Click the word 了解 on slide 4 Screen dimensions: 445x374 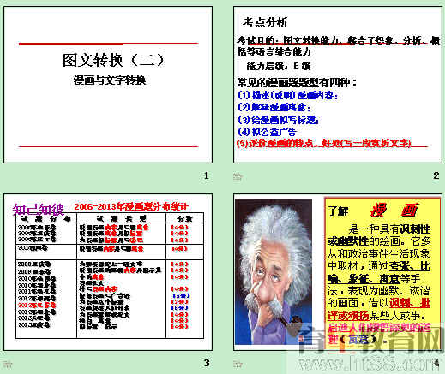pyautogui.click(x=339, y=211)
